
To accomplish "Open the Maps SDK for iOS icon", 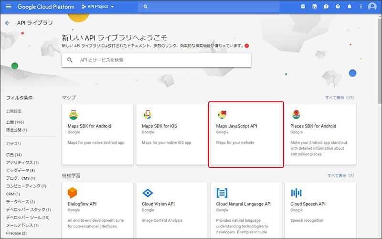I will click(148, 115).
